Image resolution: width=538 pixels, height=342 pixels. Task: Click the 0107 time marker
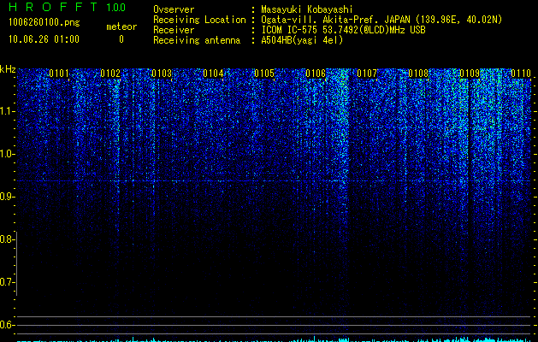pyautogui.click(x=367, y=74)
